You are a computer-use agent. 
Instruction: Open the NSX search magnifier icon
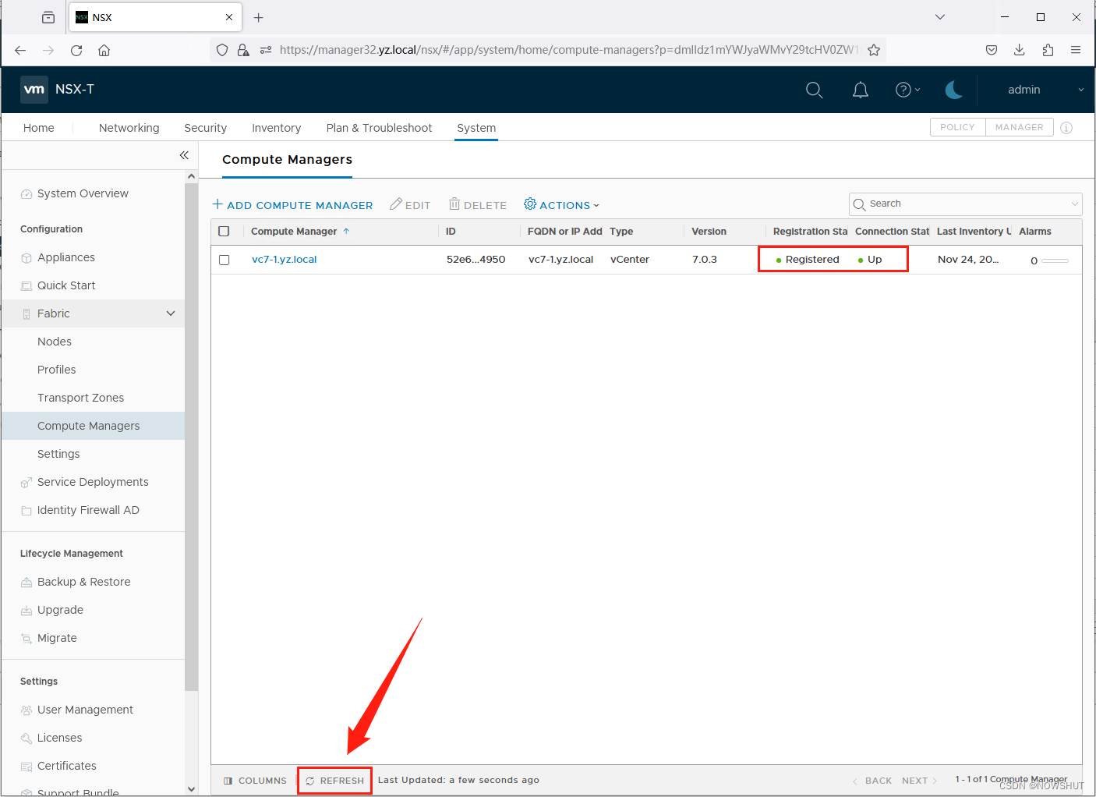click(x=814, y=90)
